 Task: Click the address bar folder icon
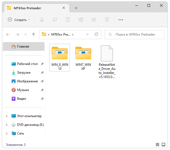click(x=44, y=34)
